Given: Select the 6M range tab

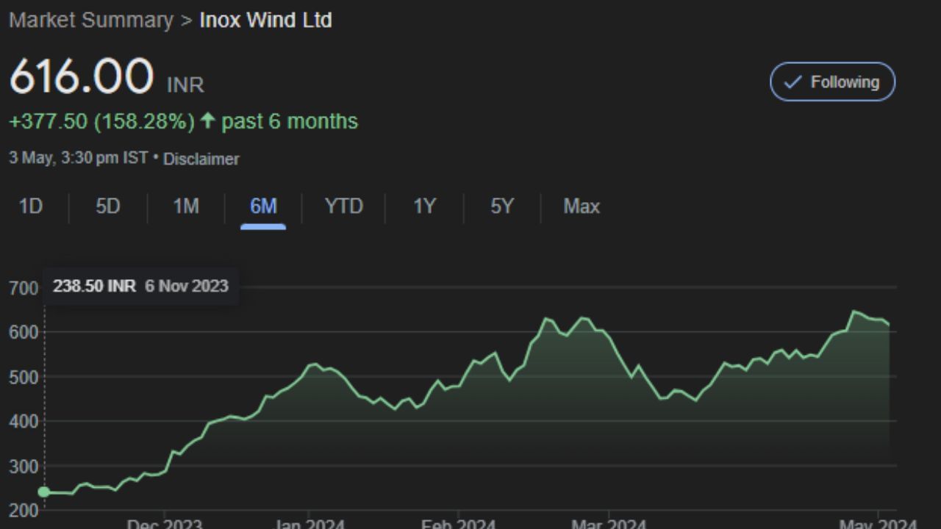Looking at the screenshot, I should pos(263,206).
